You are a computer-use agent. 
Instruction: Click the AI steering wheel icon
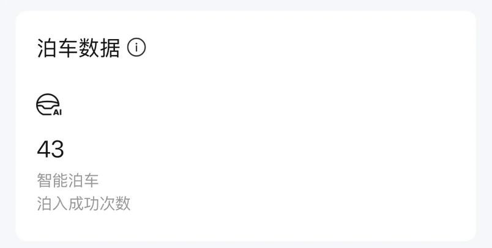[48, 104]
